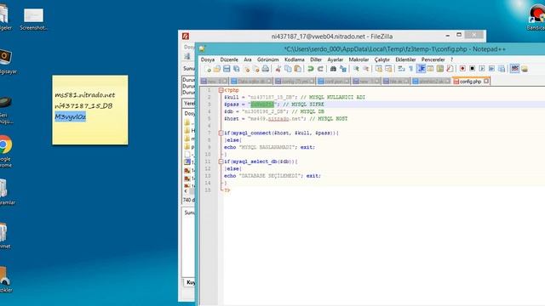The image size is (545, 306).
Task: Click the highlighted password value on line 3
Action: pos(262,105)
